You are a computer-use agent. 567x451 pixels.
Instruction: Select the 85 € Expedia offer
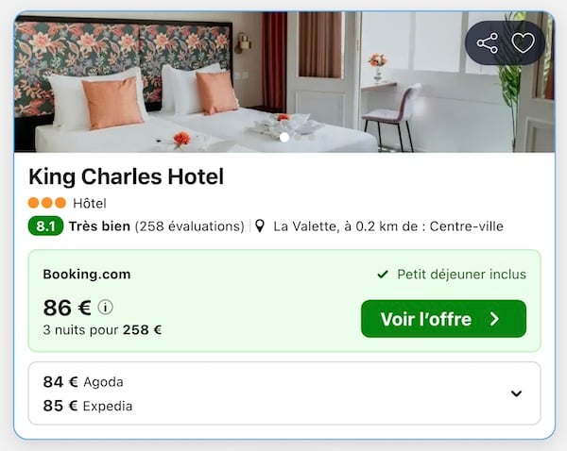click(x=88, y=406)
